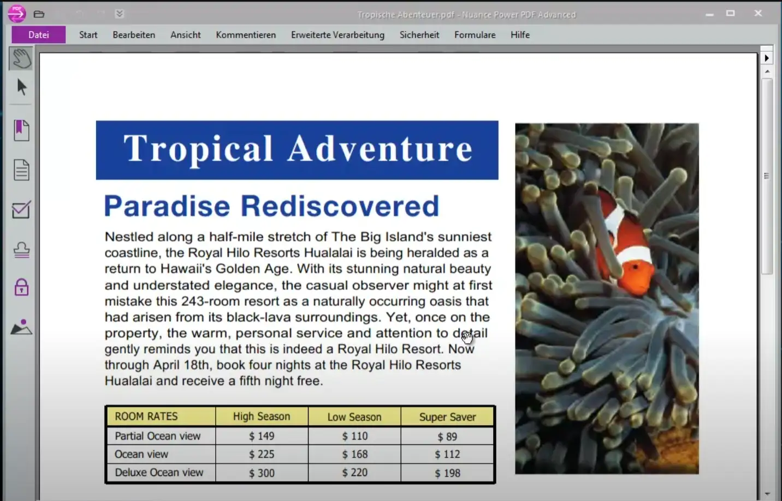
Task: Open the pages panel in sidebar
Action: [21, 170]
